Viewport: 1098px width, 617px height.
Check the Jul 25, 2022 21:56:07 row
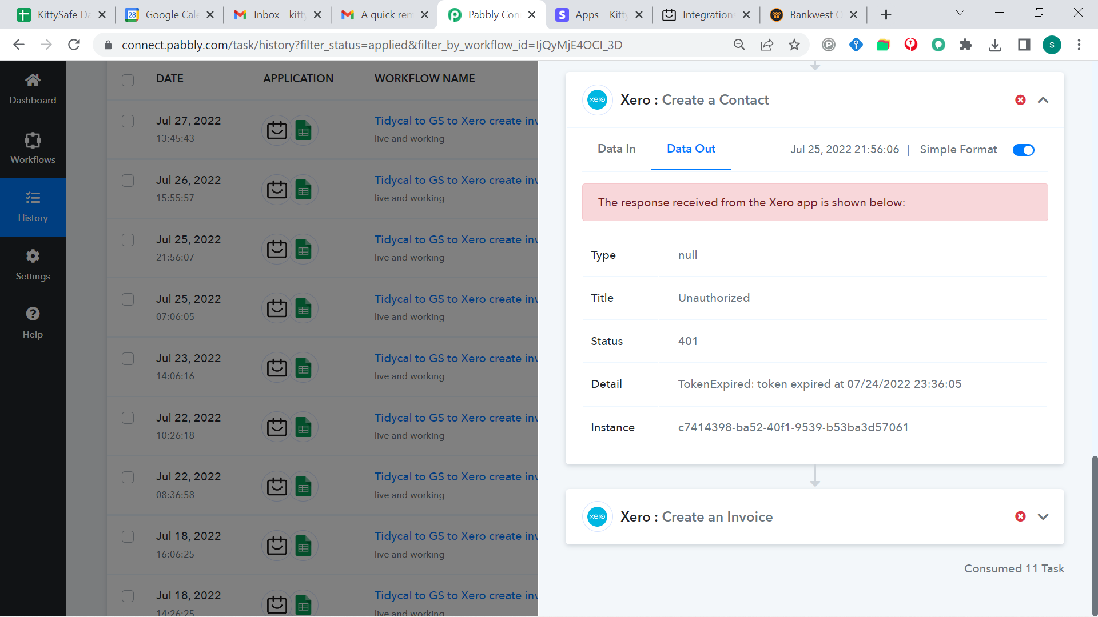pos(128,240)
